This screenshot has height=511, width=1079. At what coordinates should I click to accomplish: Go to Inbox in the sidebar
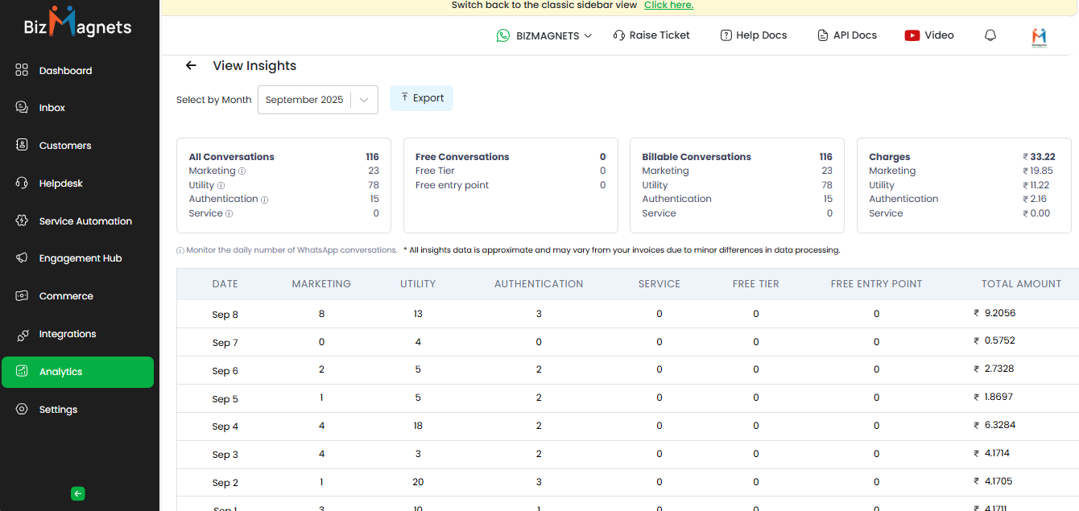pyautogui.click(x=52, y=108)
